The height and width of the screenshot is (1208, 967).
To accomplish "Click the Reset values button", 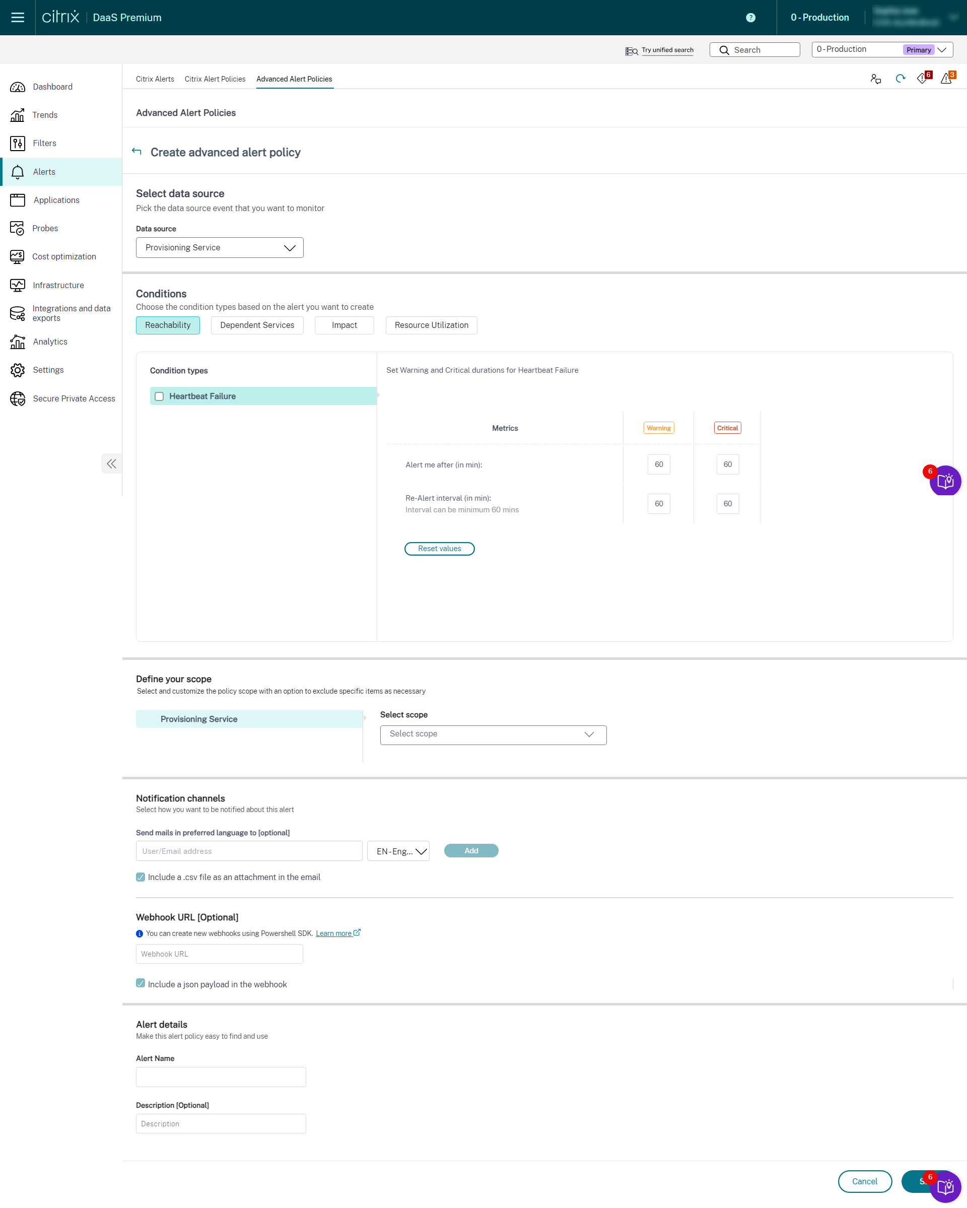I will point(439,549).
